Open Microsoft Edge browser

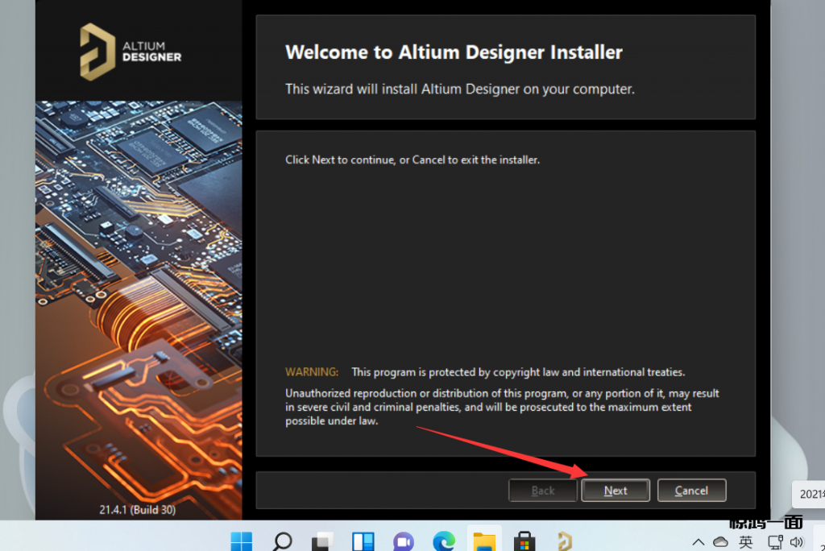(x=443, y=541)
